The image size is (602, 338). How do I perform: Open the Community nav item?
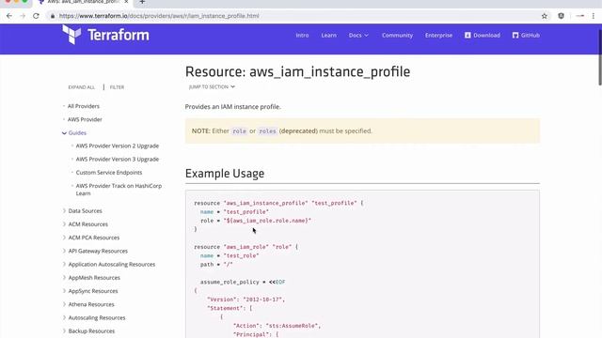[x=397, y=36]
